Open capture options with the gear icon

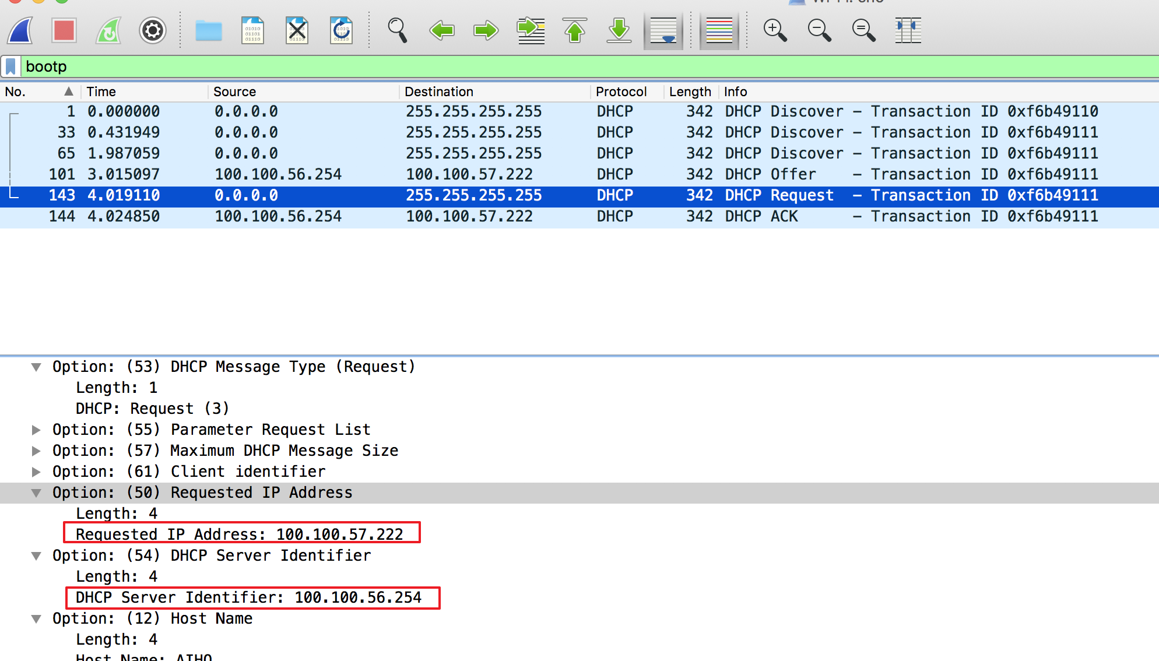(x=152, y=30)
